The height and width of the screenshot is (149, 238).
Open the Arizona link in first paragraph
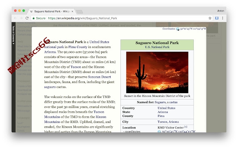(50, 52)
